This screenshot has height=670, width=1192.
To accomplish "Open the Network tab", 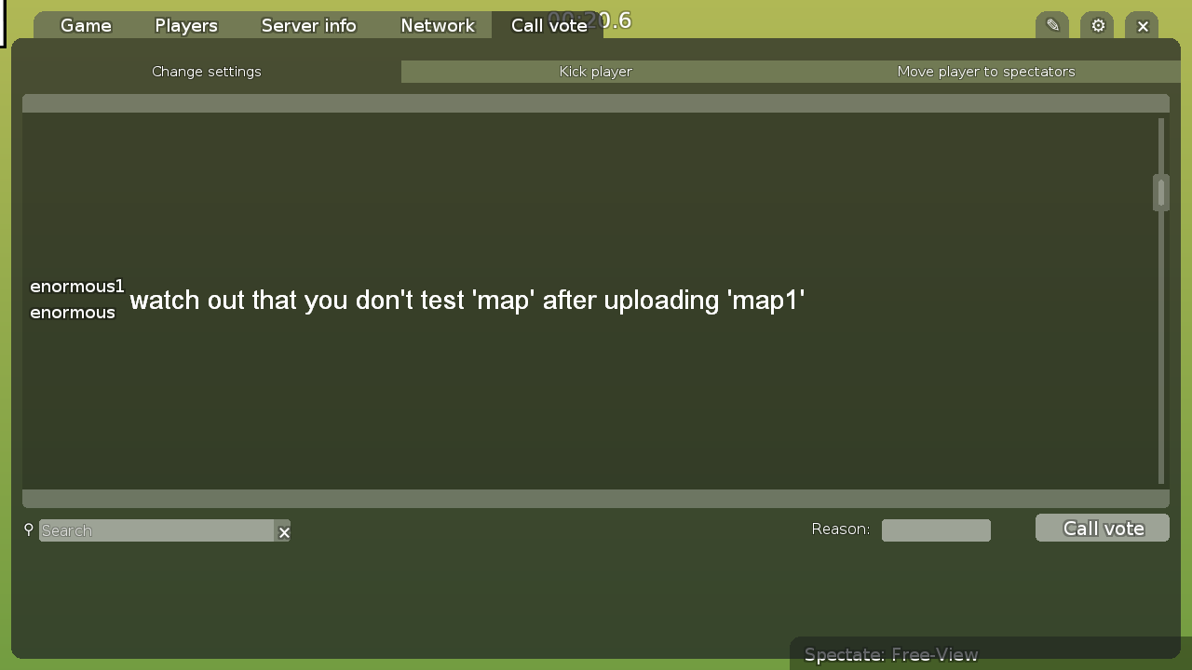I will 437,25.
